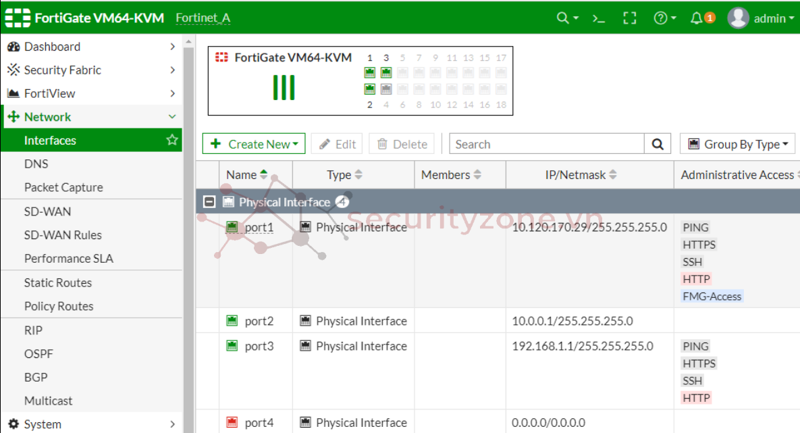
Task: Expand the System menu chevron
Action: pyautogui.click(x=172, y=424)
